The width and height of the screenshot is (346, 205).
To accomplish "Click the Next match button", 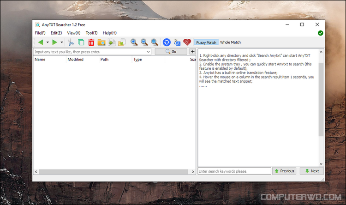I will pos(312,171).
